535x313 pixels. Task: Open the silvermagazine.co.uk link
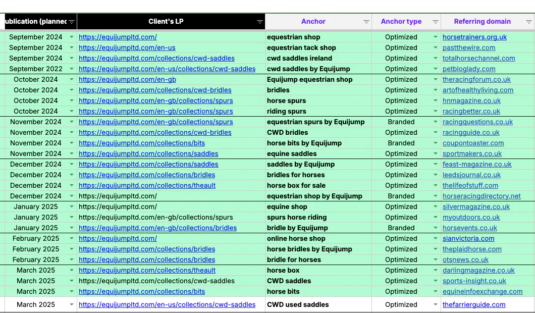pos(476,206)
